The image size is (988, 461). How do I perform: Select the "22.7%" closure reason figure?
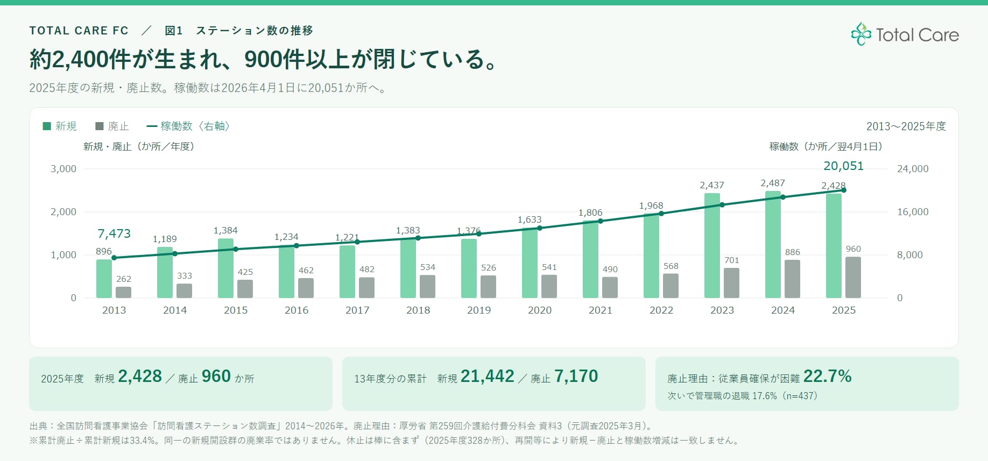[x=828, y=376]
